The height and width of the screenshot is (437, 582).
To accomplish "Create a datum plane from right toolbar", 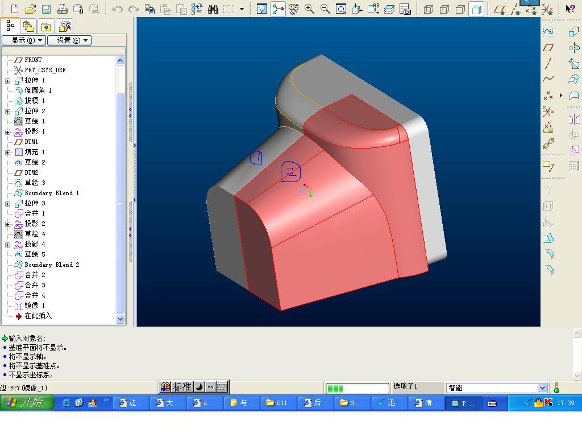I will [x=548, y=48].
